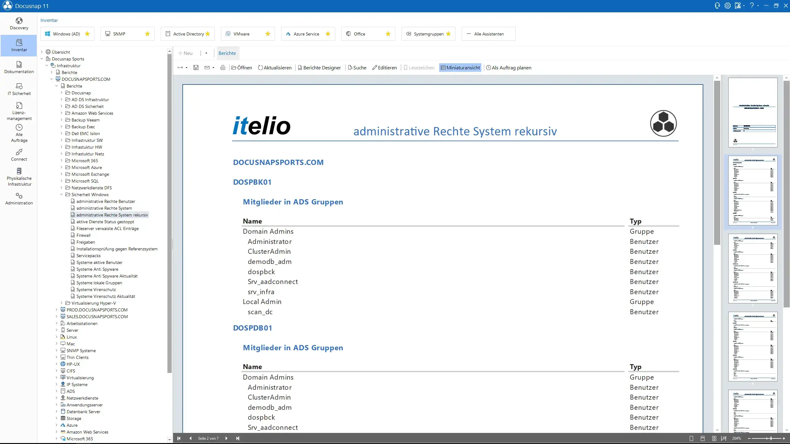This screenshot has height=444, width=790.
Task: Switch to single page view icon
Action: pyautogui.click(x=691, y=438)
